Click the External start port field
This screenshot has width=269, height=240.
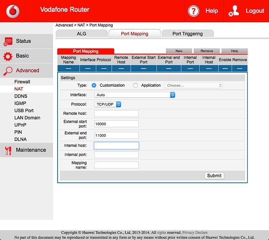[x=116, y=124]
